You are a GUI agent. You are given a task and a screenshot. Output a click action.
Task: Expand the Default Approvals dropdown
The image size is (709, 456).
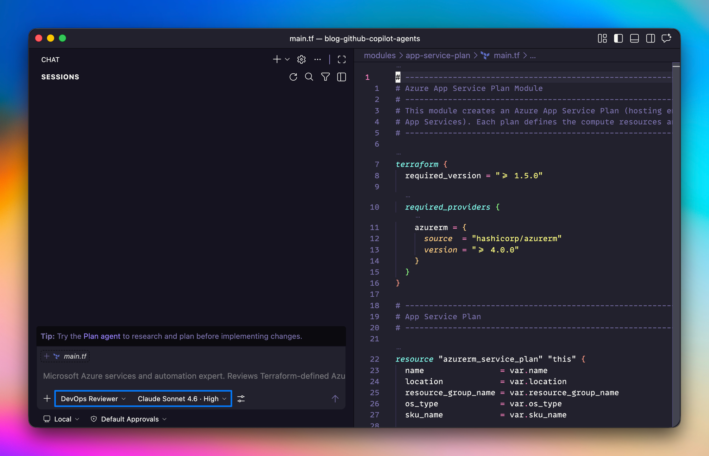[129, 419]
